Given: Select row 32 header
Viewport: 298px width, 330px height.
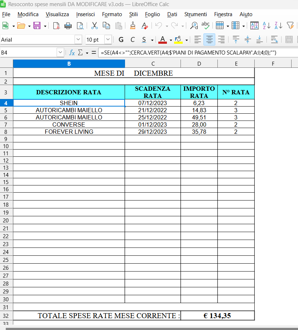Looking at the screenshot, I should [6, 316].
